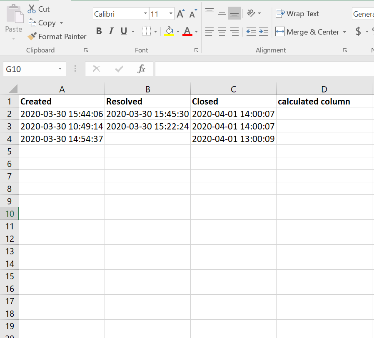Apply bold formatting with the Bold icon
The width and height of the screenshot is (374, 338).
pos(99,31)
